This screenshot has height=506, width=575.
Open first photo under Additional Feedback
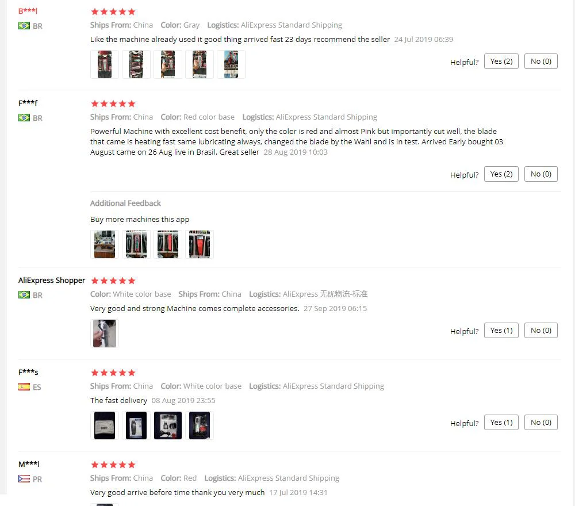[105, 244]
